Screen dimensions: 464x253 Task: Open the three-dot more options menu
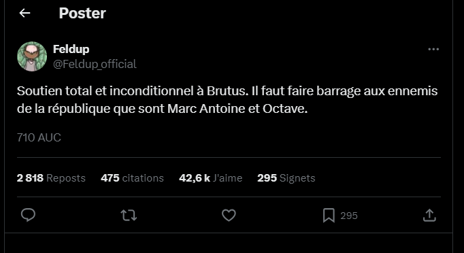tap(433, 49)
